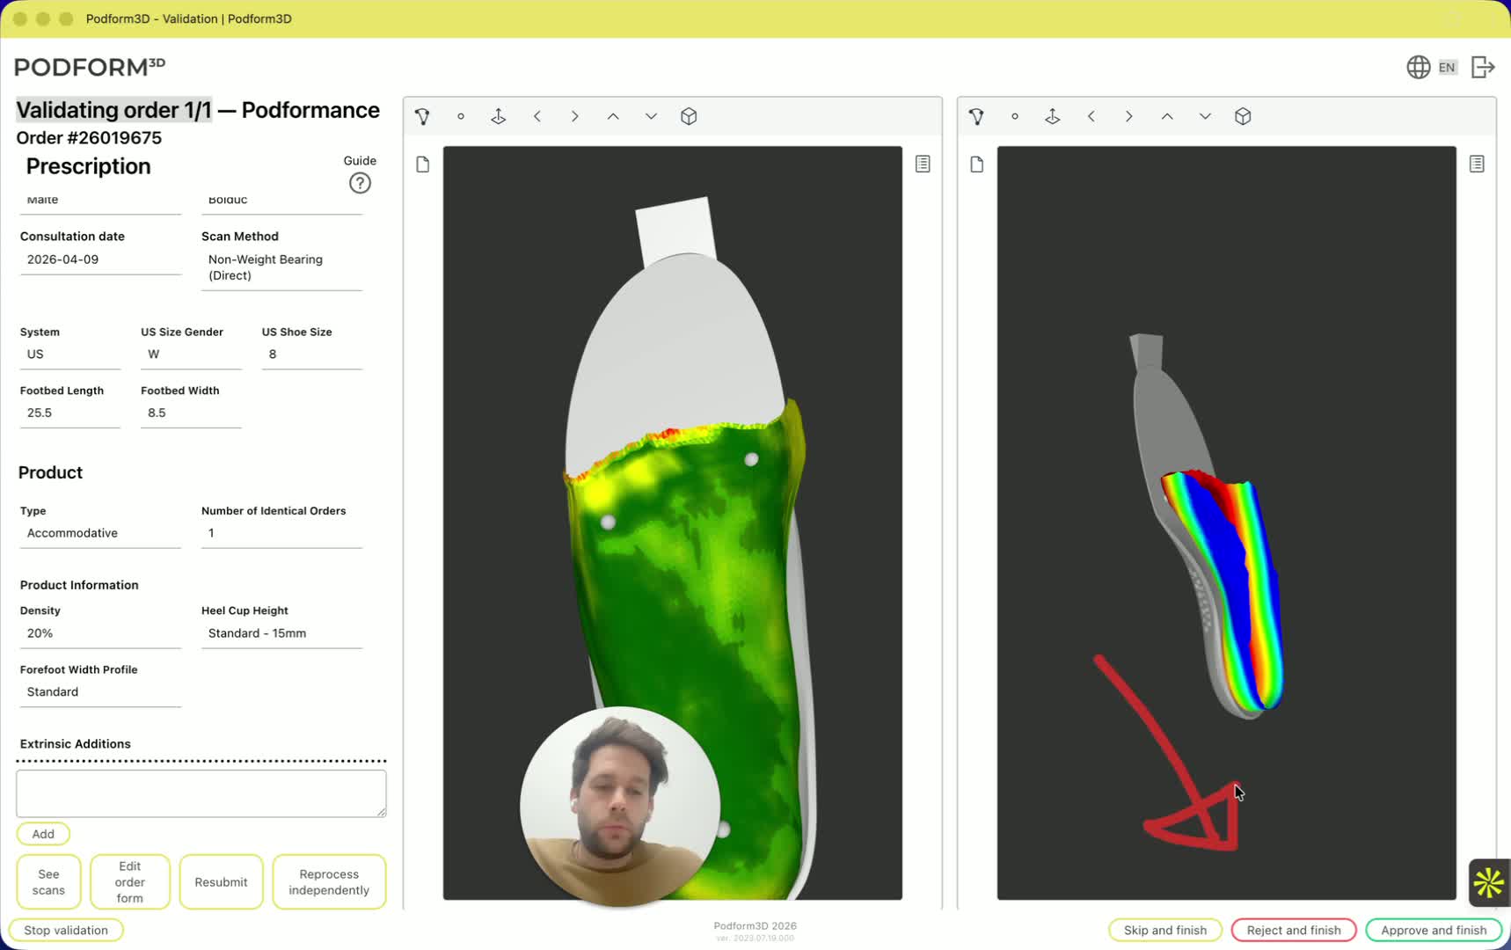The width and height of the screenshot is (1511, 950).
Task: Click the System field showing US
Action: [70, 354]
